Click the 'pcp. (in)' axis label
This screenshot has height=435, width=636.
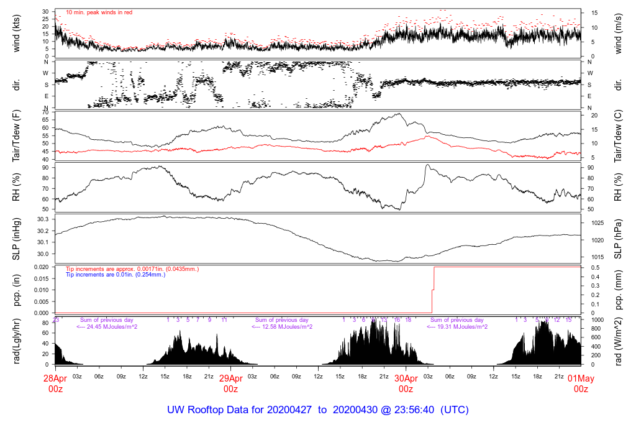(x=16, y=290)
